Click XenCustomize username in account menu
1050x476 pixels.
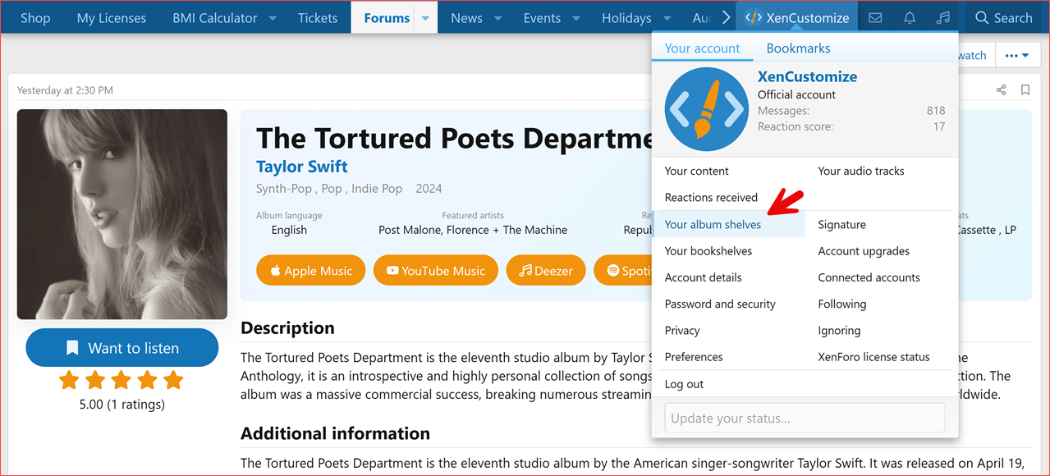coord(807,76)
